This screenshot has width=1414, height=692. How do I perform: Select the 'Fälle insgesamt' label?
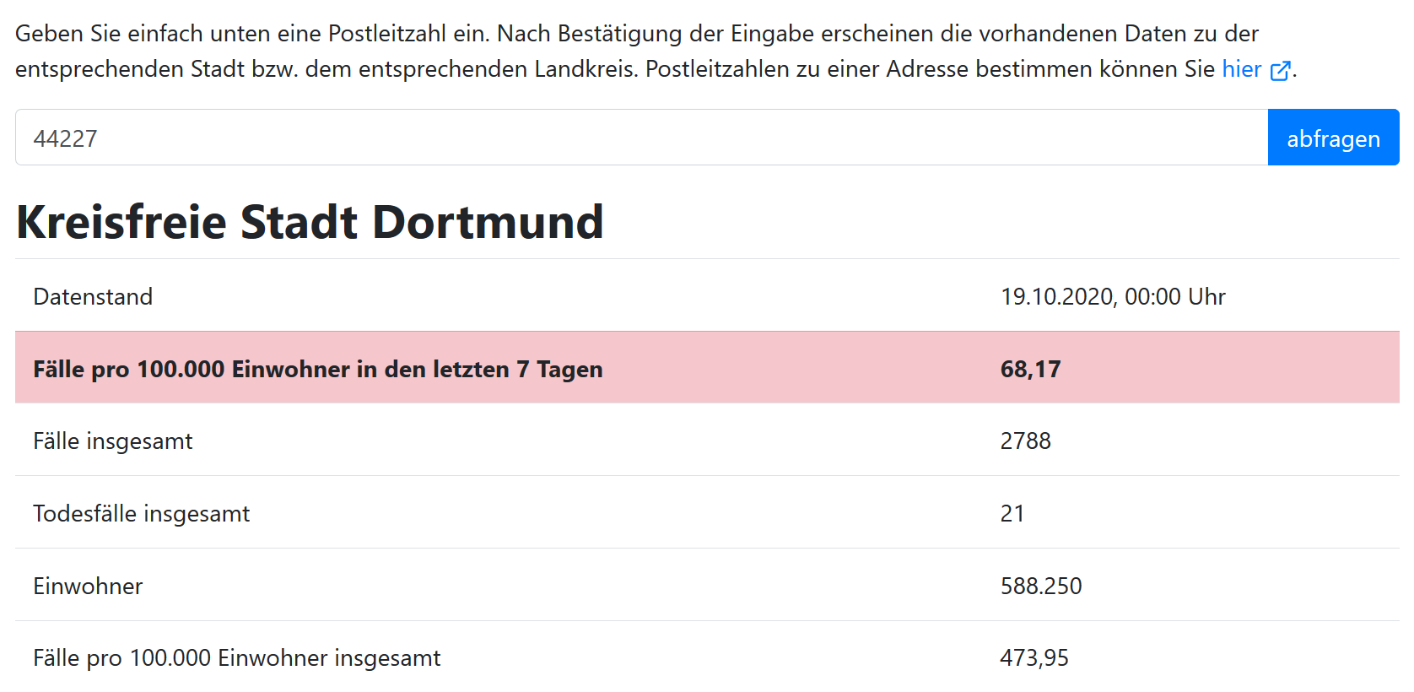coord(113,441)
